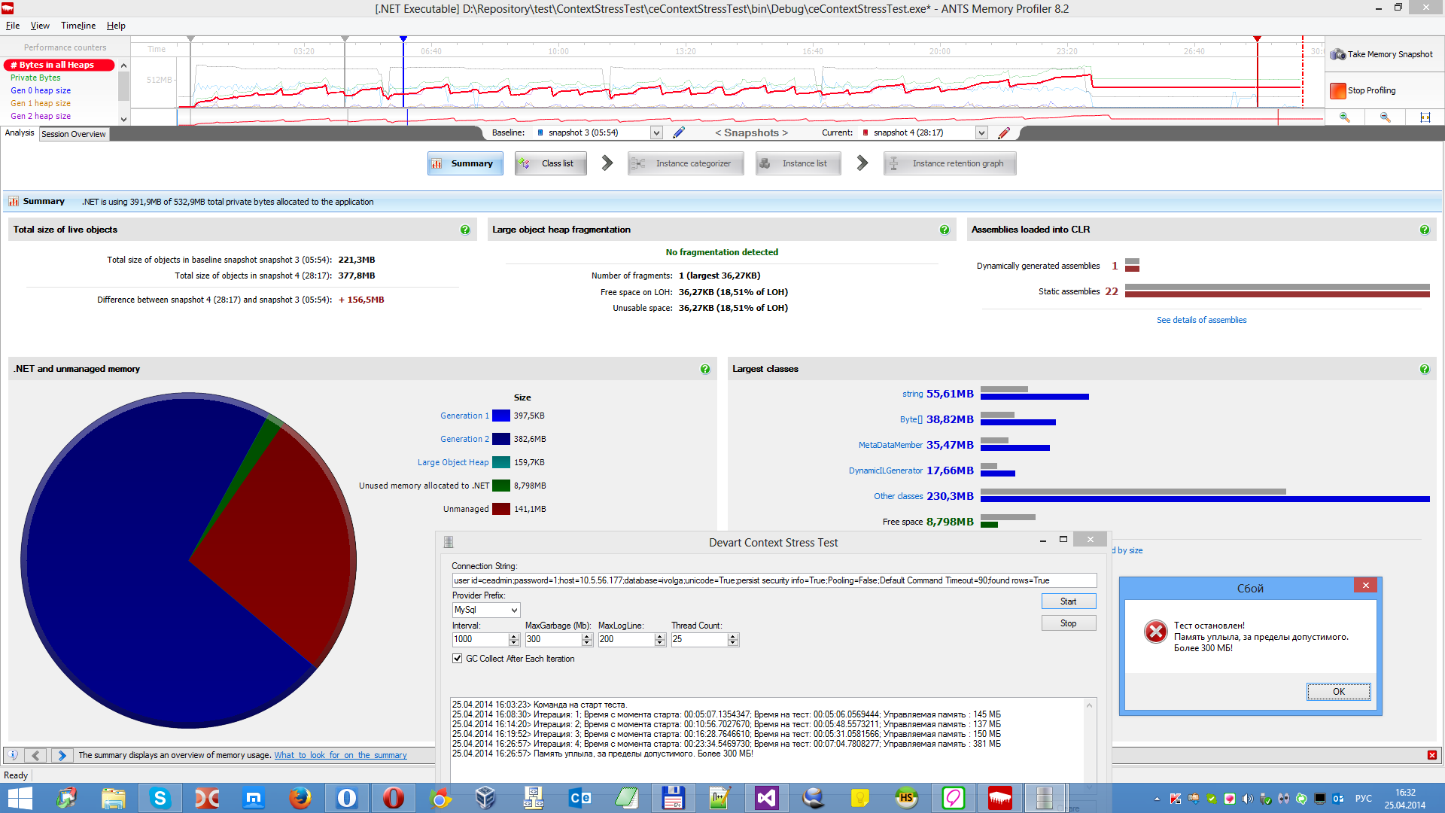The width and height of the screenshot is (1445, 813).
Task: Go to next hint with forward arrow
Action: (x=62, y=755)
